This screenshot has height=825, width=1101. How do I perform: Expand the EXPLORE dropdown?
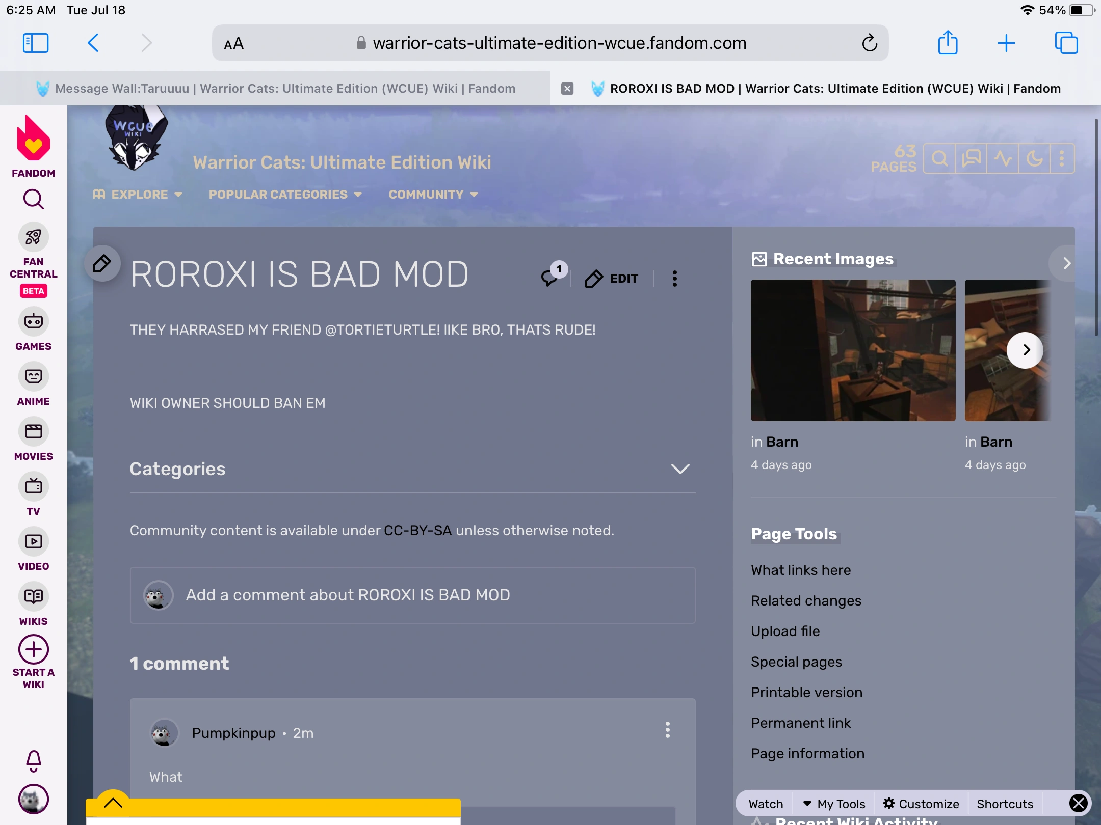(x=139, y=194)
